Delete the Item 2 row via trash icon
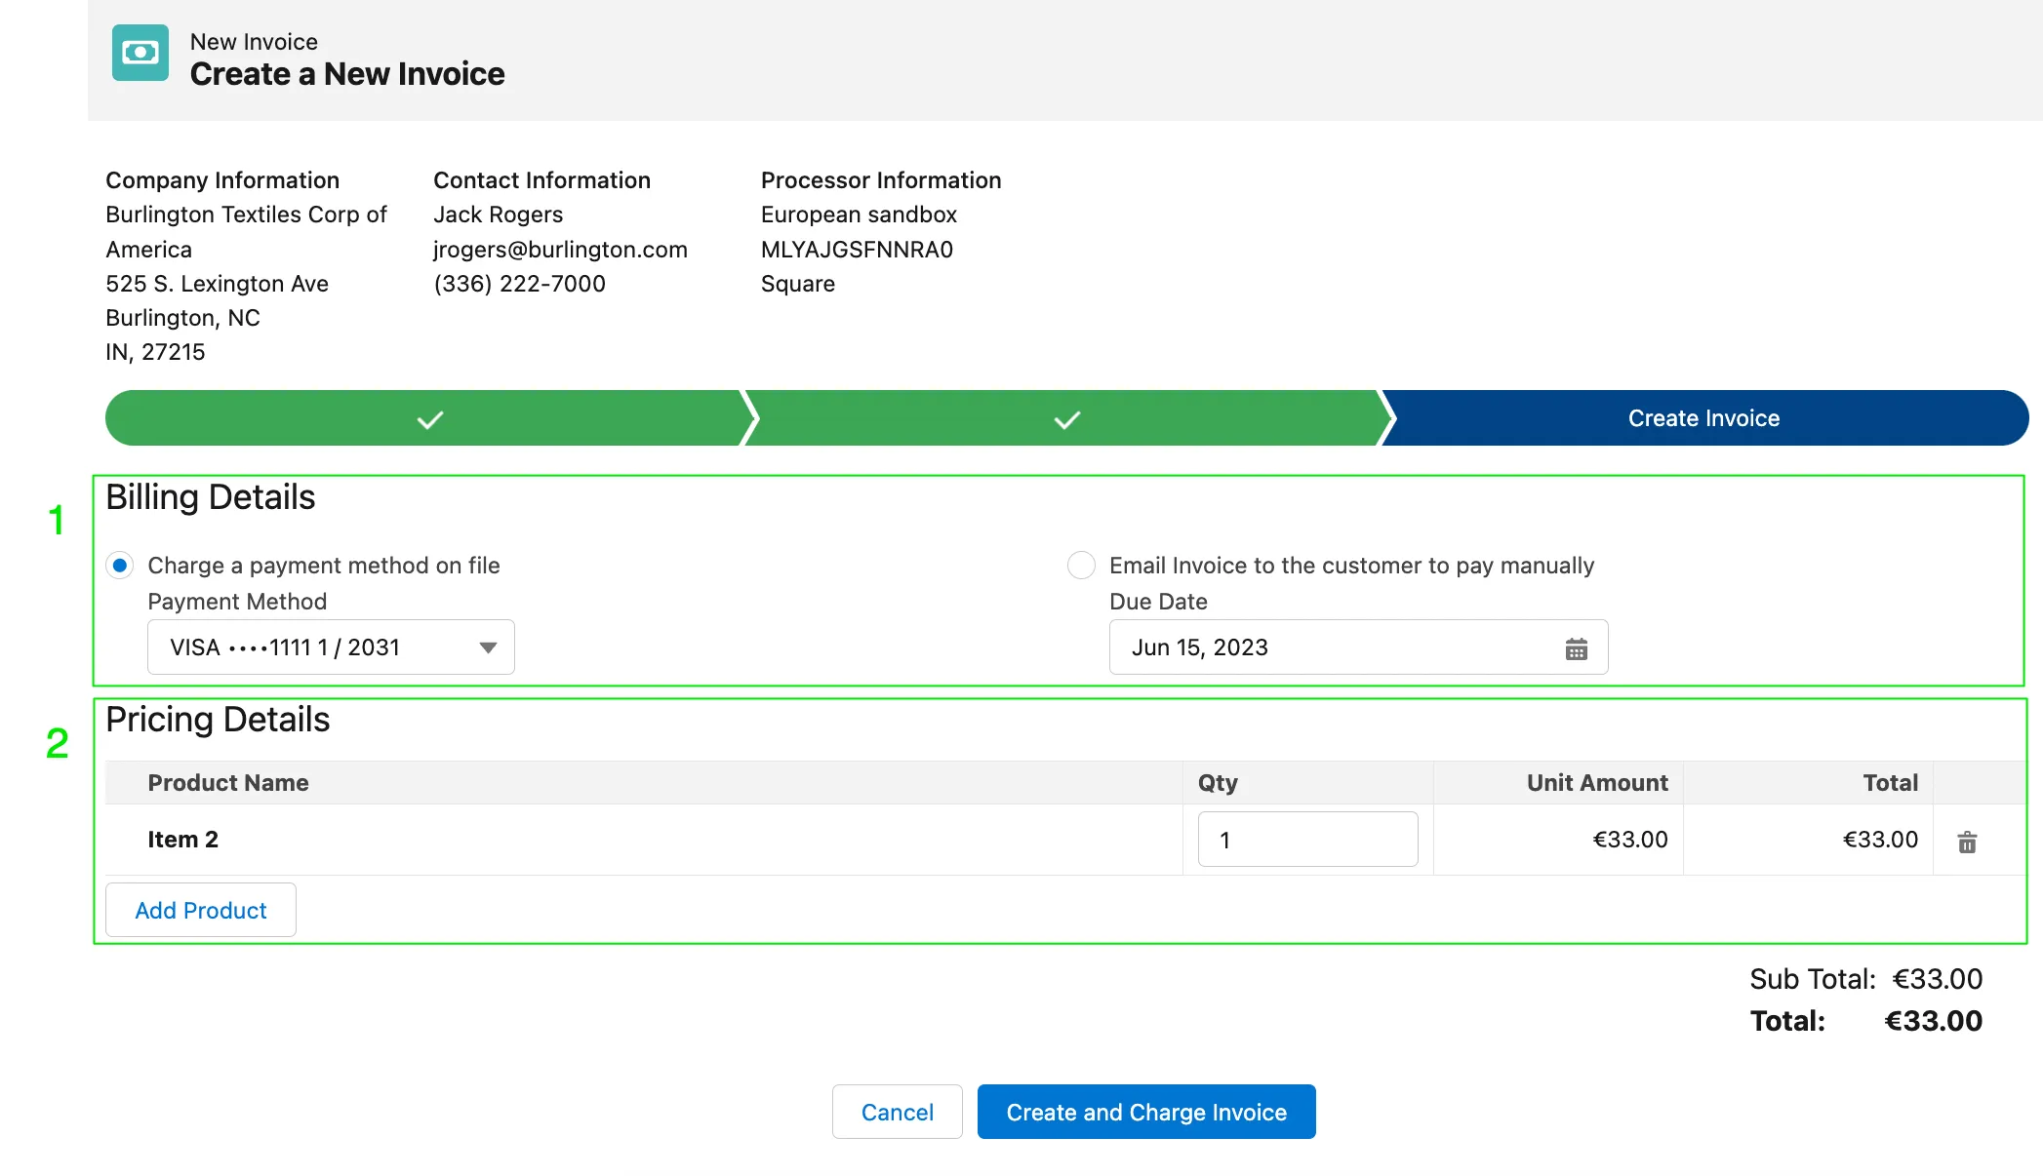This screenshot has width=2043, height=1176. click(1967, 842)
